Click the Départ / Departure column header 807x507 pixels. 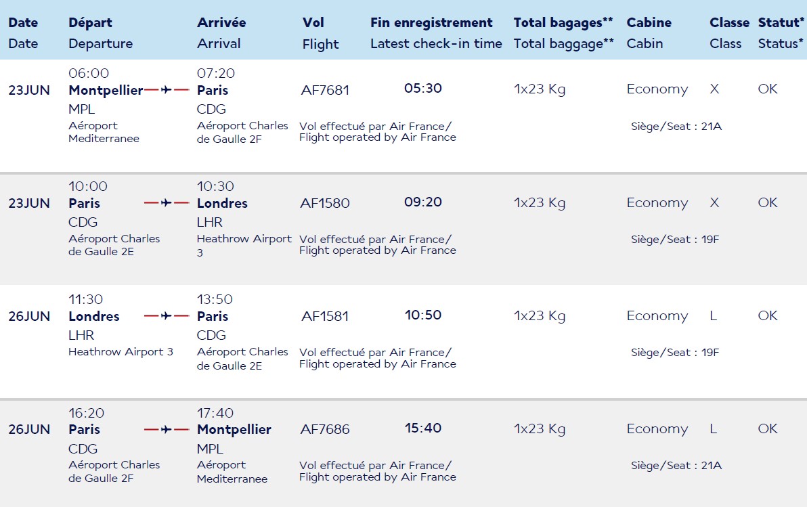pyautogui.click(x=100, y=33)
